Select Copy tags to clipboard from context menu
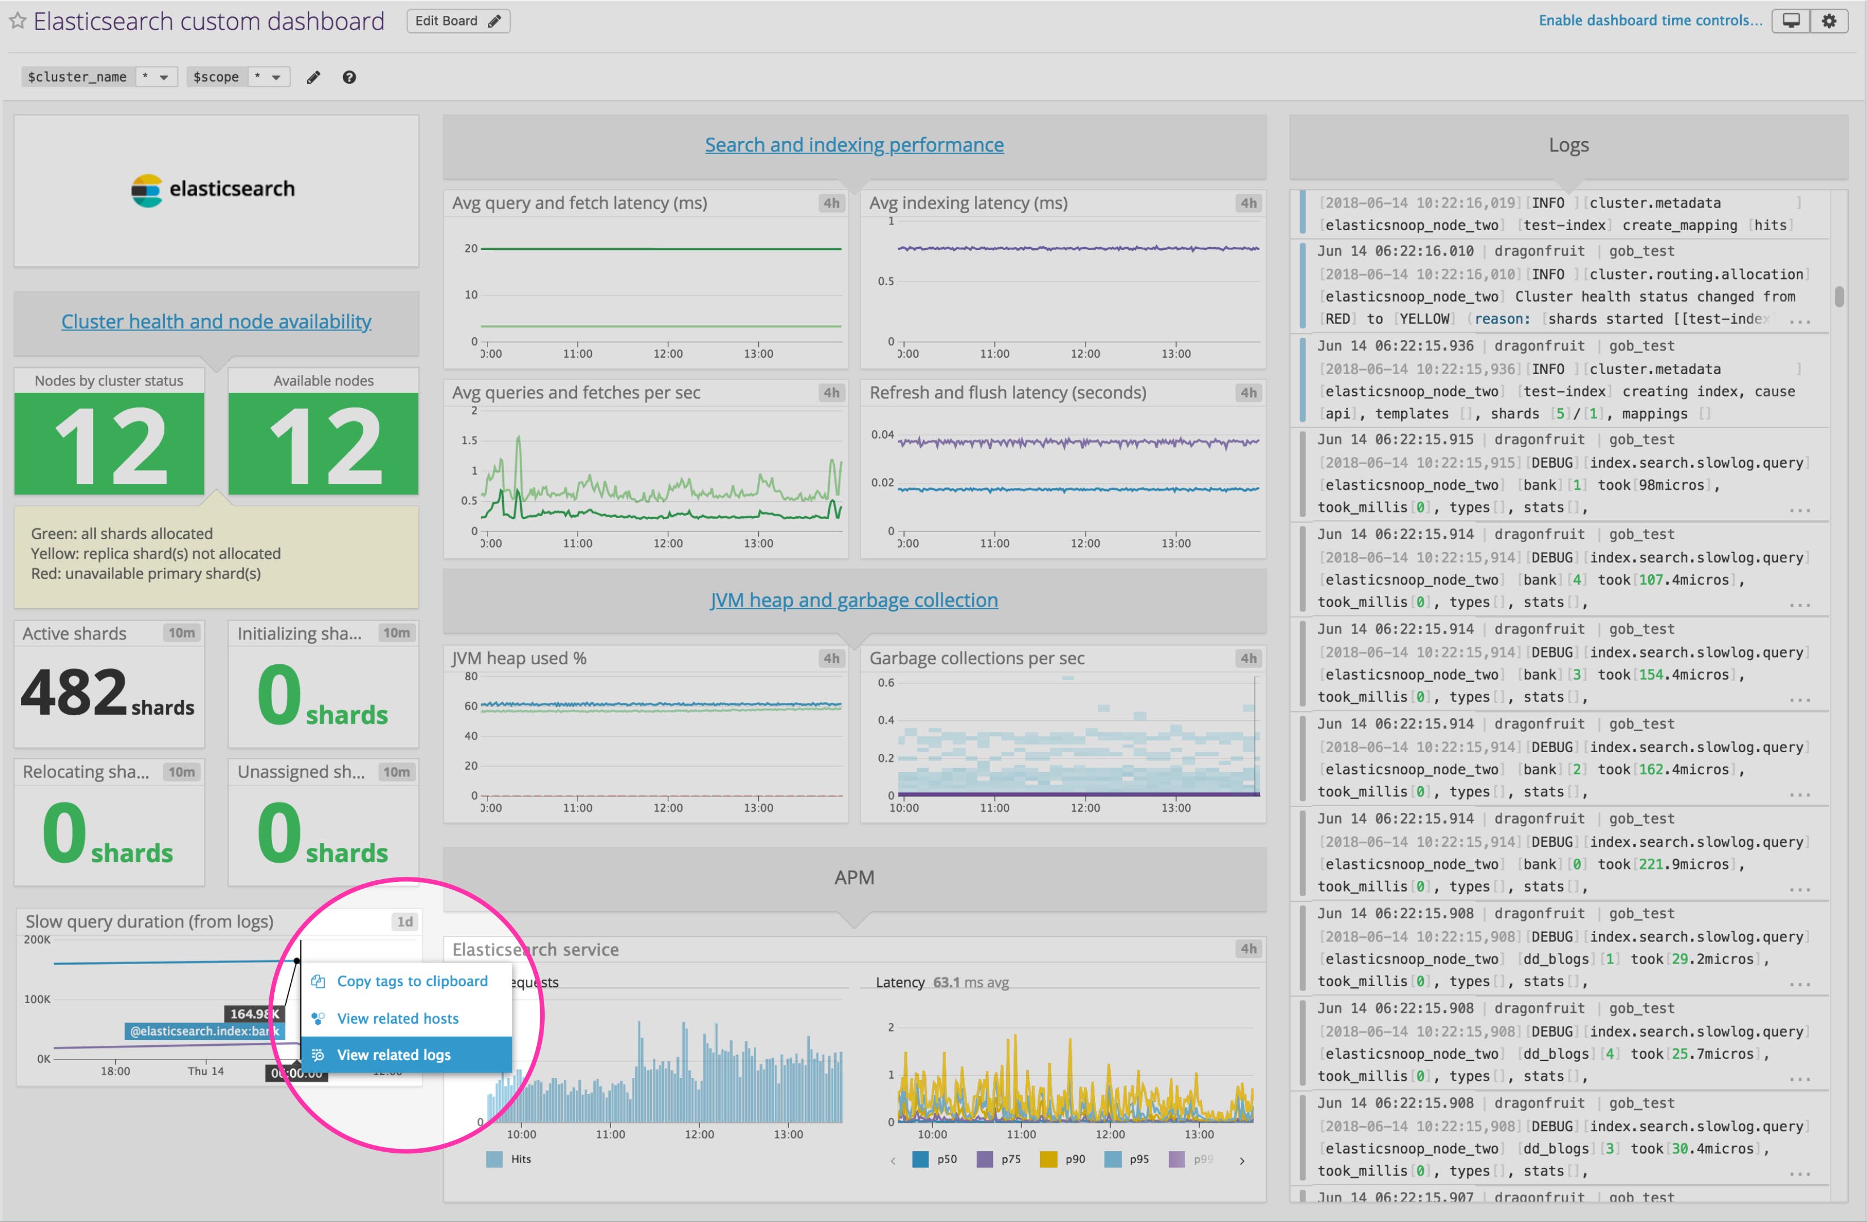The width and height of the screenshot is (1867, 1222). tap(412, 981)
